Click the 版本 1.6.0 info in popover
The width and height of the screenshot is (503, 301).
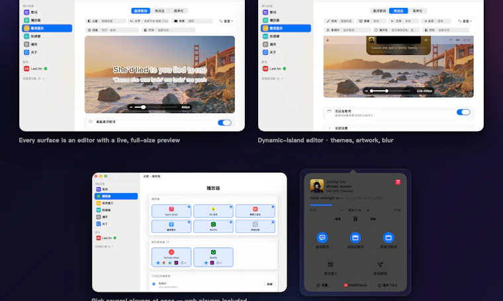(x=388, y=285)
